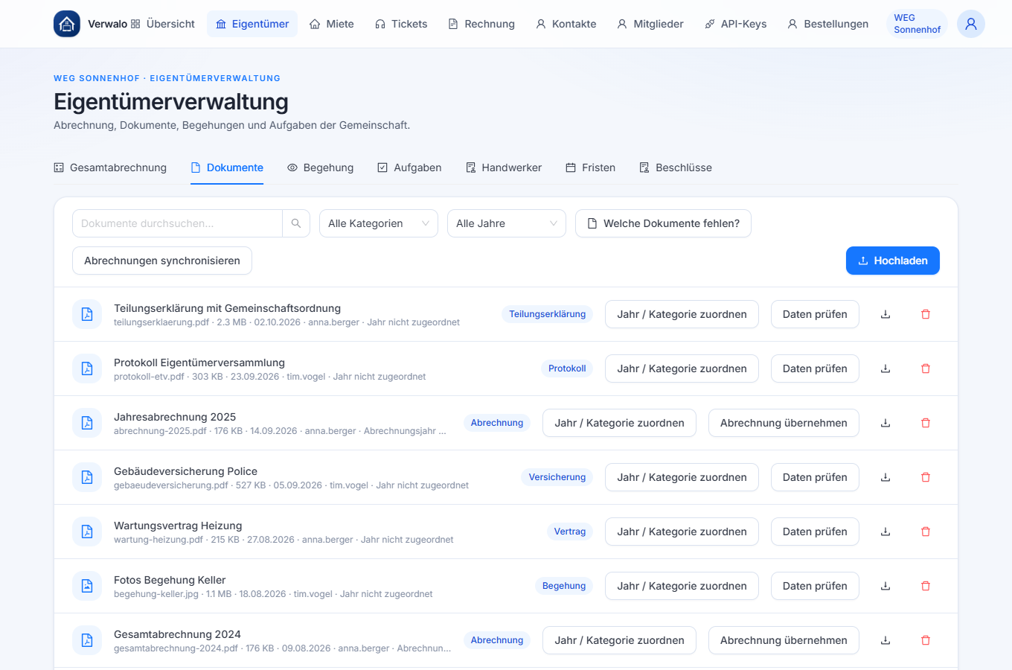Screen dimensions: 1012x670
Task: Click the WEG Sonnenhof organization badge
Action: tap(917, 24)
